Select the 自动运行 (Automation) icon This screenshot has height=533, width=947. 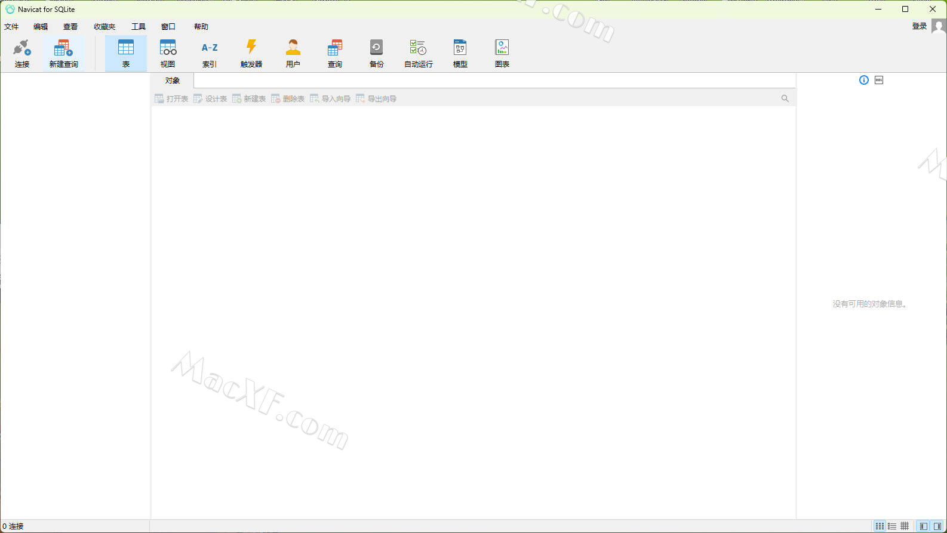[418, 53]
